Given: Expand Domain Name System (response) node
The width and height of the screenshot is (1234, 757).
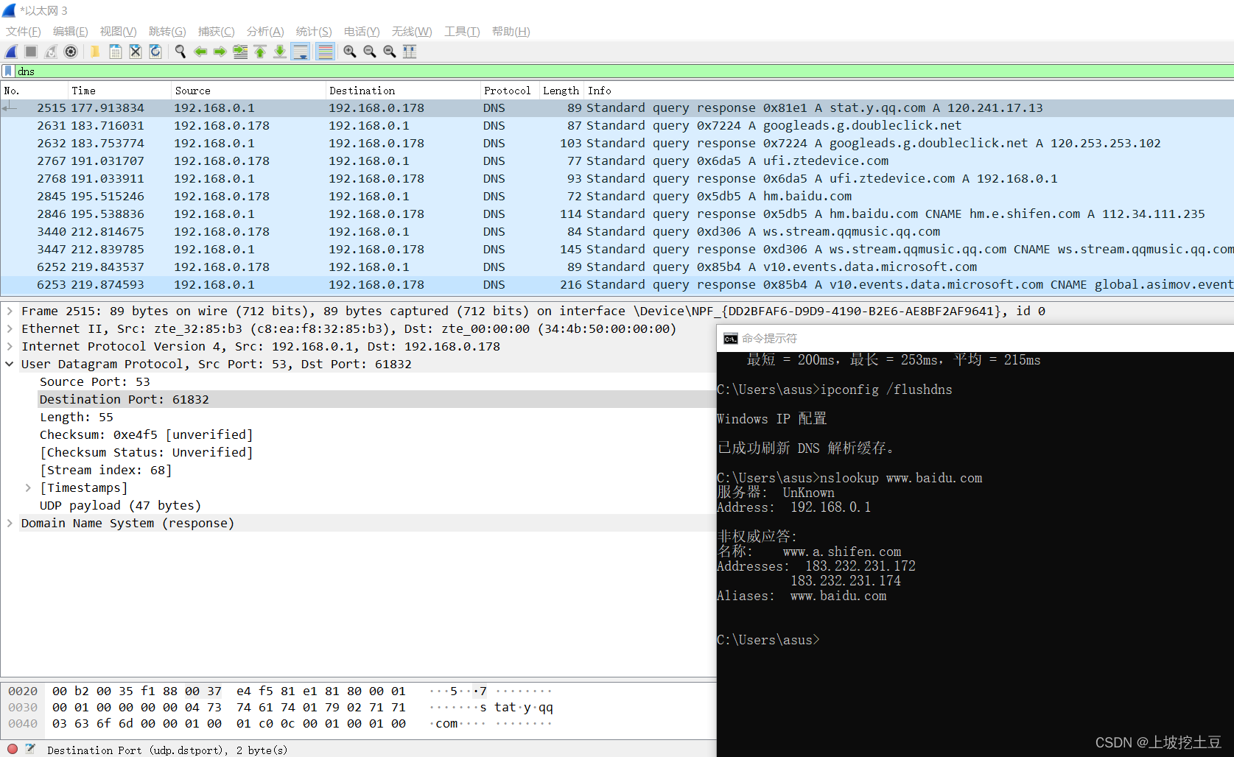Looking at the screenshot, I should (x=10, y=523).
